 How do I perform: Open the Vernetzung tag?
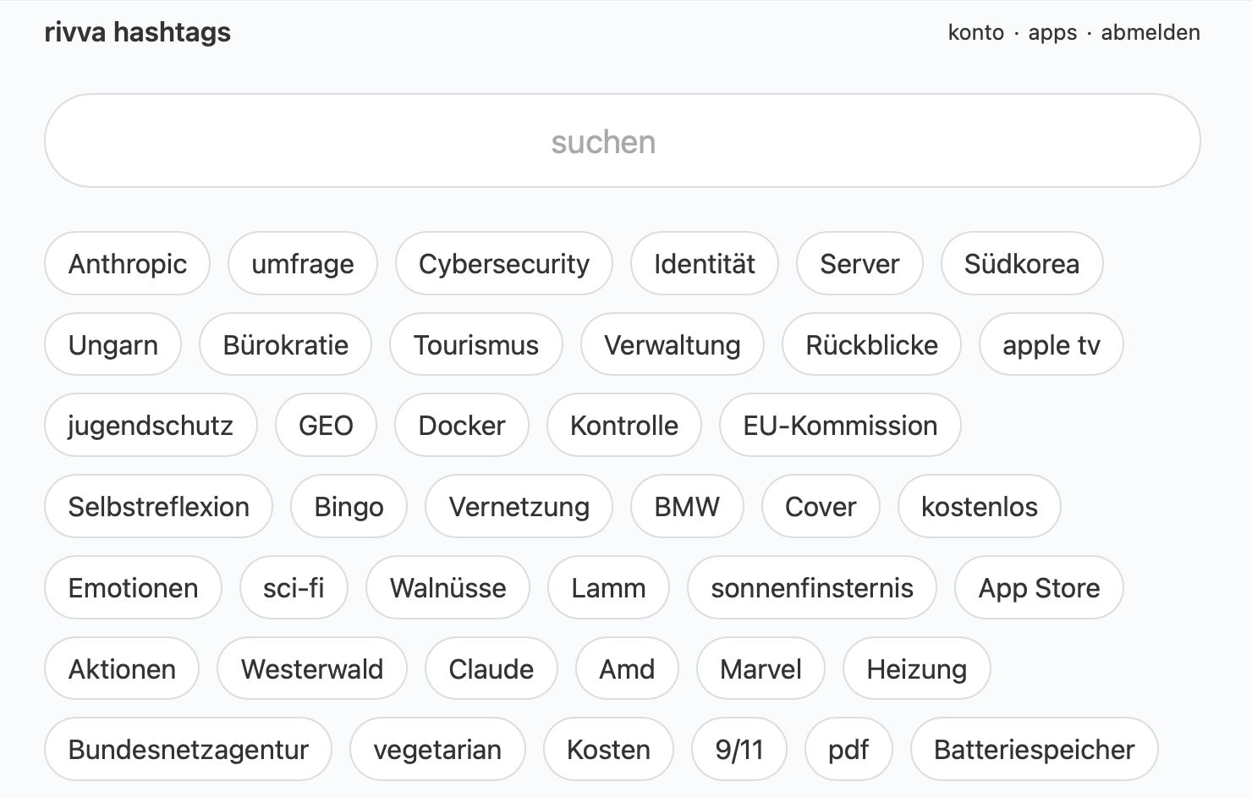[519, 506]
